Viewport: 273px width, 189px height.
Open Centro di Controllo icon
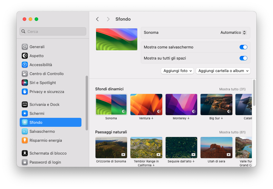pyautogui.click(x=25, y=74)
